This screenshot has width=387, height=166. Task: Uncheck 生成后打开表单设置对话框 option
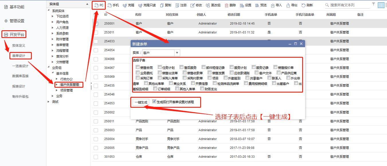(154, 101)
